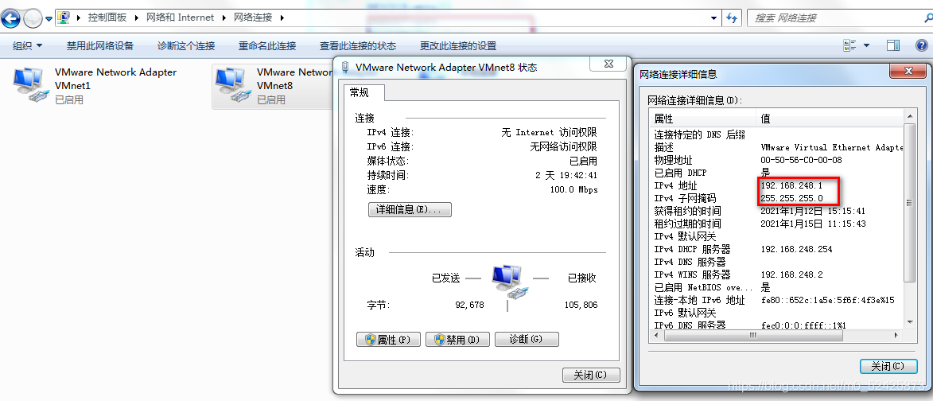The image size is (933, 401).
Task: Select the IPv4 地址 row
Action: 776,185
